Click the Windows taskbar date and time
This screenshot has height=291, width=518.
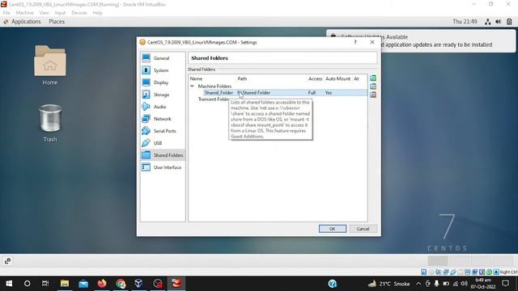(483, 284)
